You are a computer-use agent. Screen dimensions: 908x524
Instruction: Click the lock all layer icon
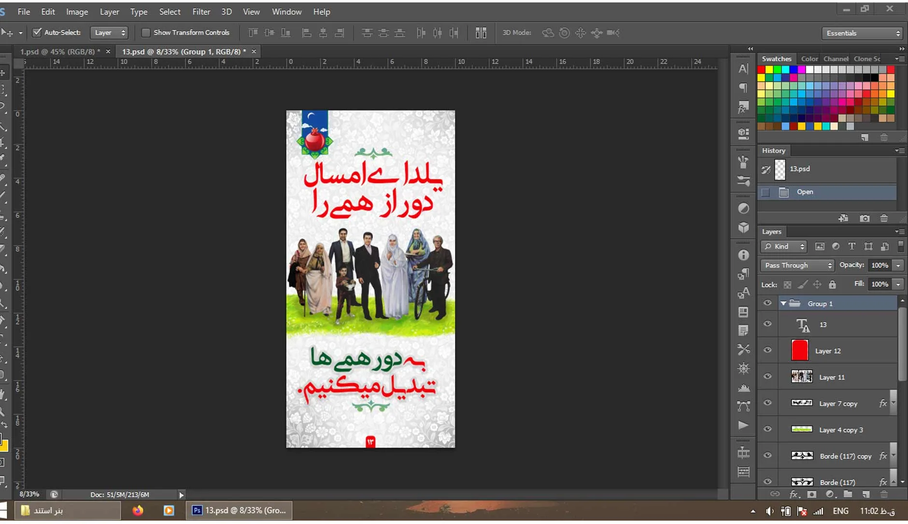tap(832, 284)
